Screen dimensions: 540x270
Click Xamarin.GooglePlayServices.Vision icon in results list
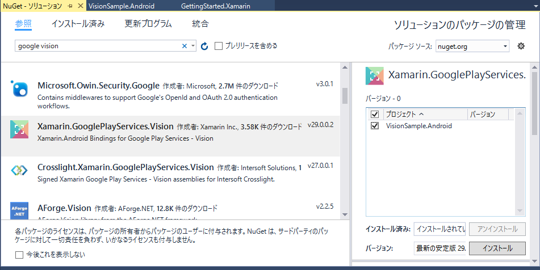(x=19, y=129)
